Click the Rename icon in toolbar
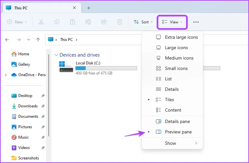The image size is (249, 163). pyautogui.click(x=88, y=22)
